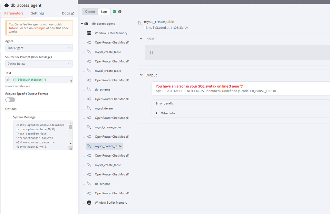Switch to the Output tab
This screenshot has width=330, height=214.
coord(90,11)
